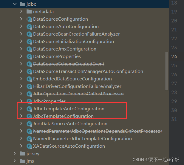The image size is (184, 165).
Task: Click the DataSourceAutoConfiguration class icon
Action: (x=29, y=27)
